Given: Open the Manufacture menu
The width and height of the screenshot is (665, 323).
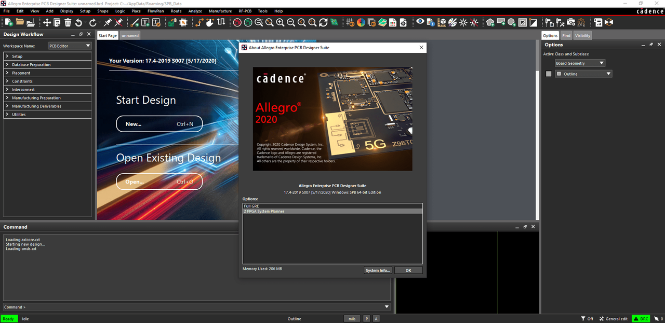Looking at the screenshot, I should tap(220, 11).
